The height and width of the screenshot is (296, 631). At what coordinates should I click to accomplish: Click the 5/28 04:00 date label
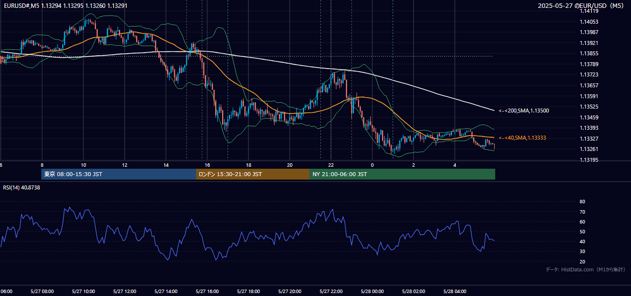tap(455, 291)
